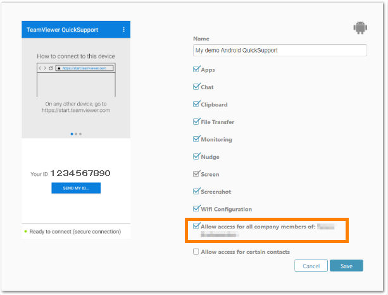The height and width of the screenshot is (295, 388).
Task: Click the browser reload icon in preview
Action: [51, 68]
